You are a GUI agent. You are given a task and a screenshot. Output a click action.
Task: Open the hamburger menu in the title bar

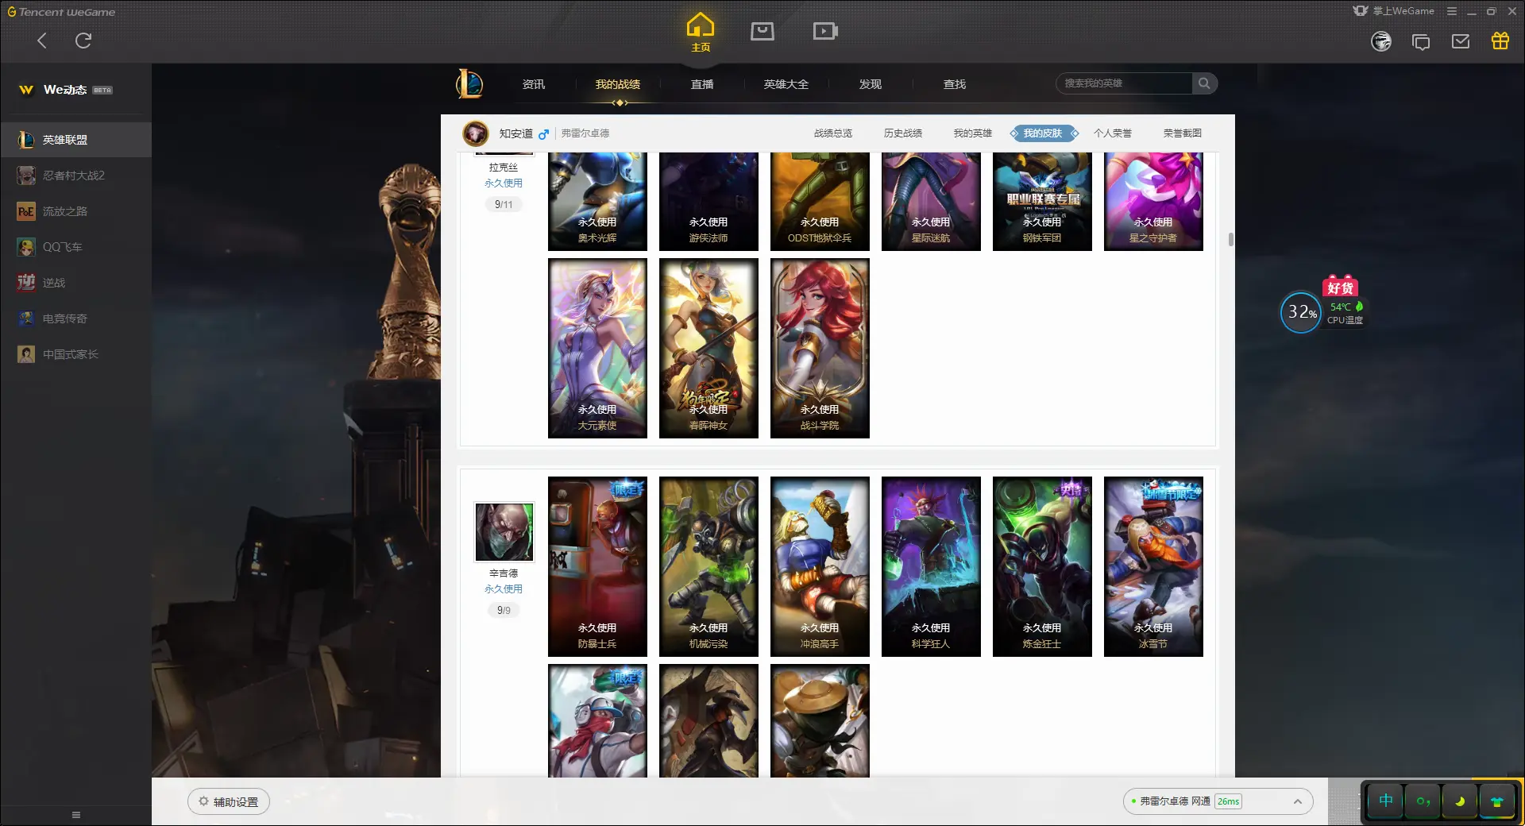(x=1452, y=11)
